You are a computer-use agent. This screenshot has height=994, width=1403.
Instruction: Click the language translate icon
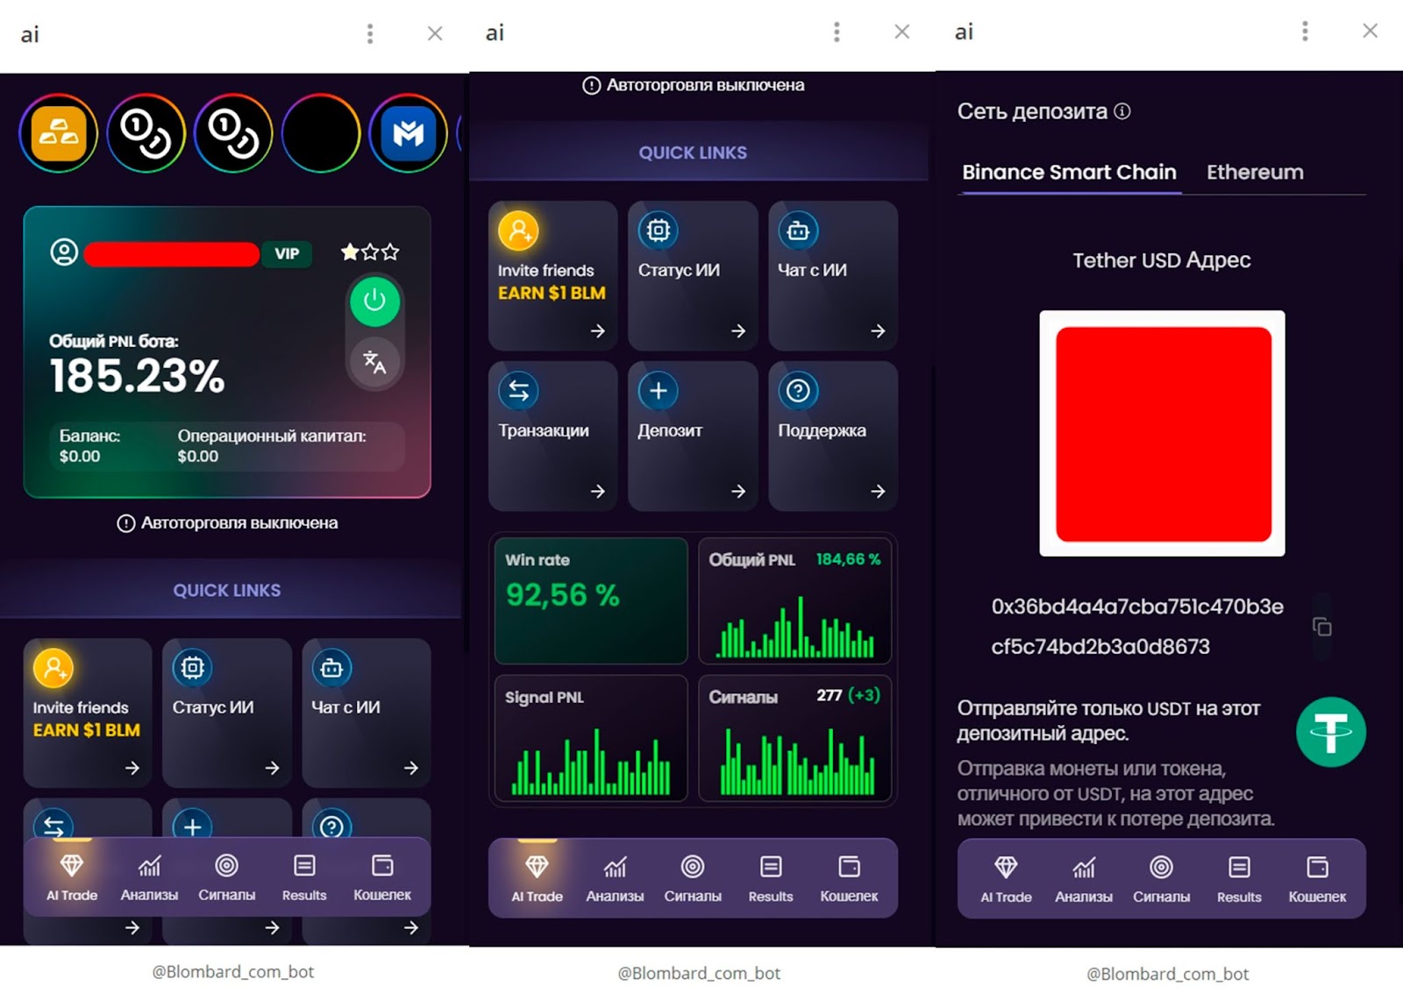point(374,361)
